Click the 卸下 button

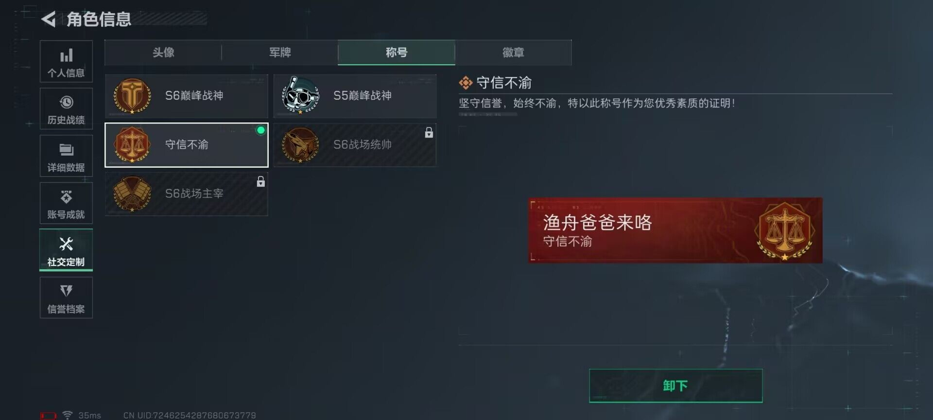(x=675, y=385)
